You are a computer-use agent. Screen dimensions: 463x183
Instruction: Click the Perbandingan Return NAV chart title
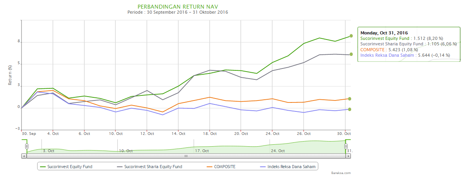point(178,7)
